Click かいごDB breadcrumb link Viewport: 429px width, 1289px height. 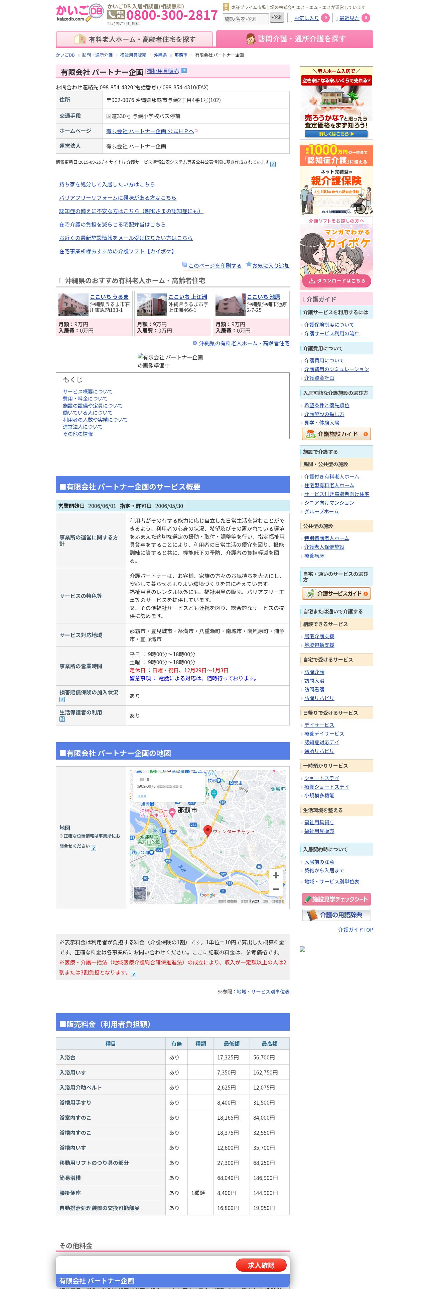tap(65, 55)
